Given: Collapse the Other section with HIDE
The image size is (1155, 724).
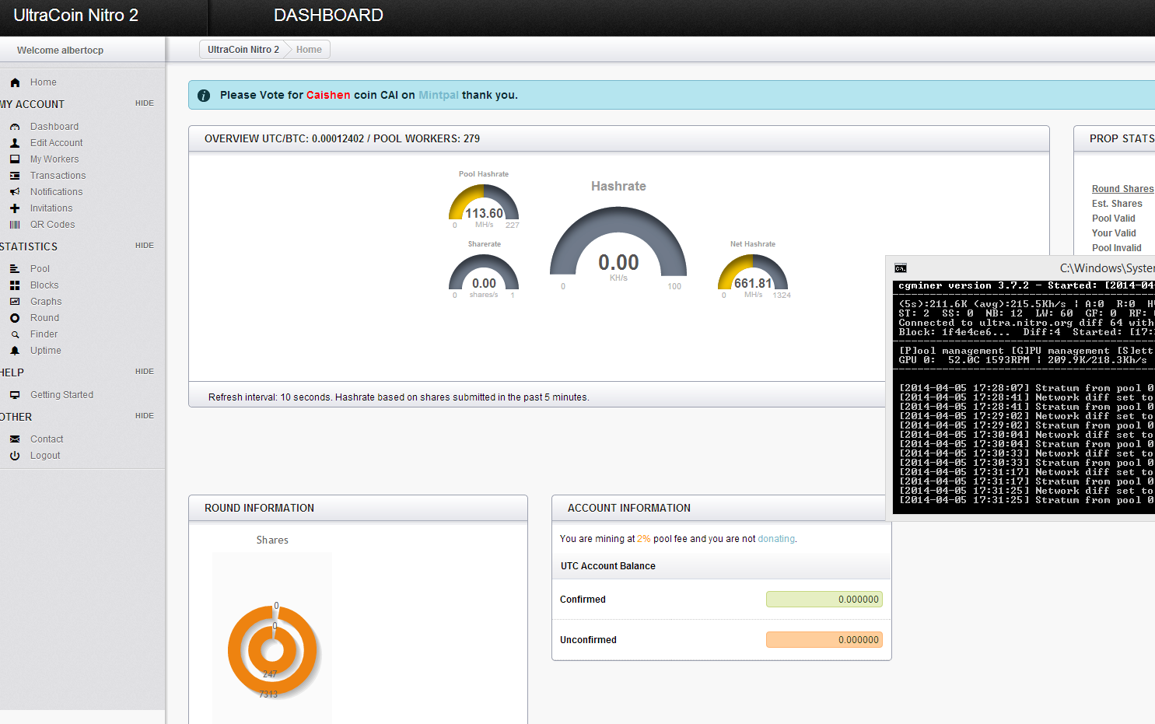Looking at the screenshot, I should [x=145, y=416].
